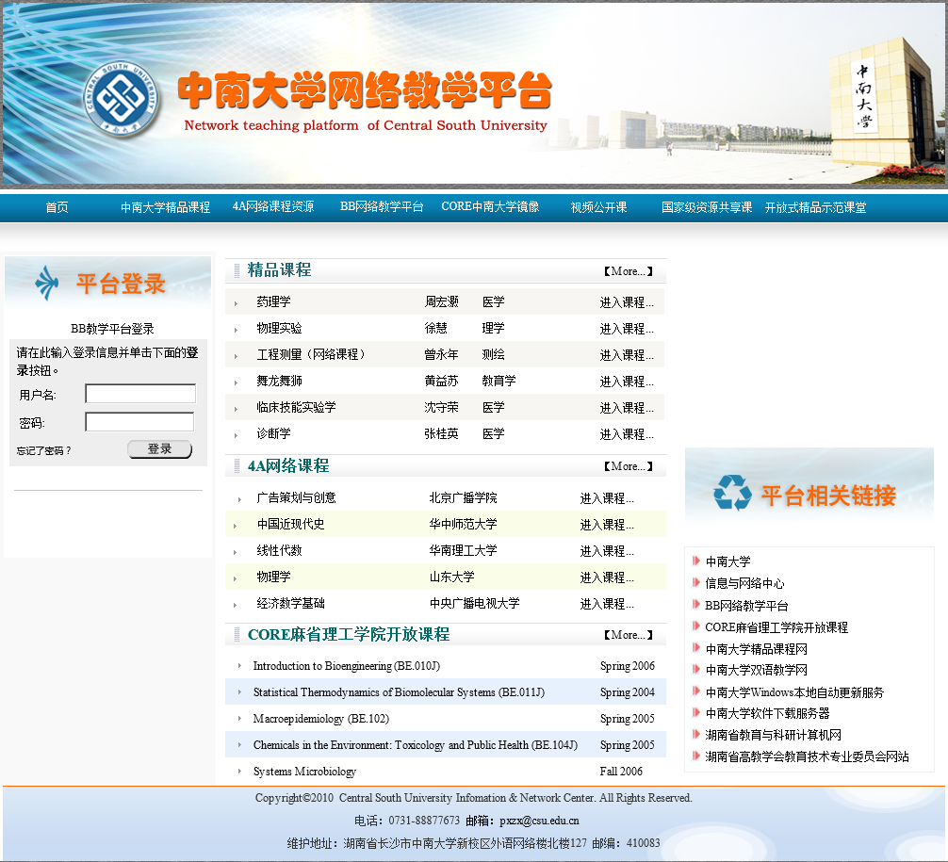948x862 pixels.
Task: Click teacher name 周宏灏 in 药理学 row
Action: pos(441,301)
